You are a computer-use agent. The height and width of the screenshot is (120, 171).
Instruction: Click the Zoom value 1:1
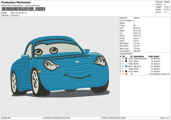(165, 12)
